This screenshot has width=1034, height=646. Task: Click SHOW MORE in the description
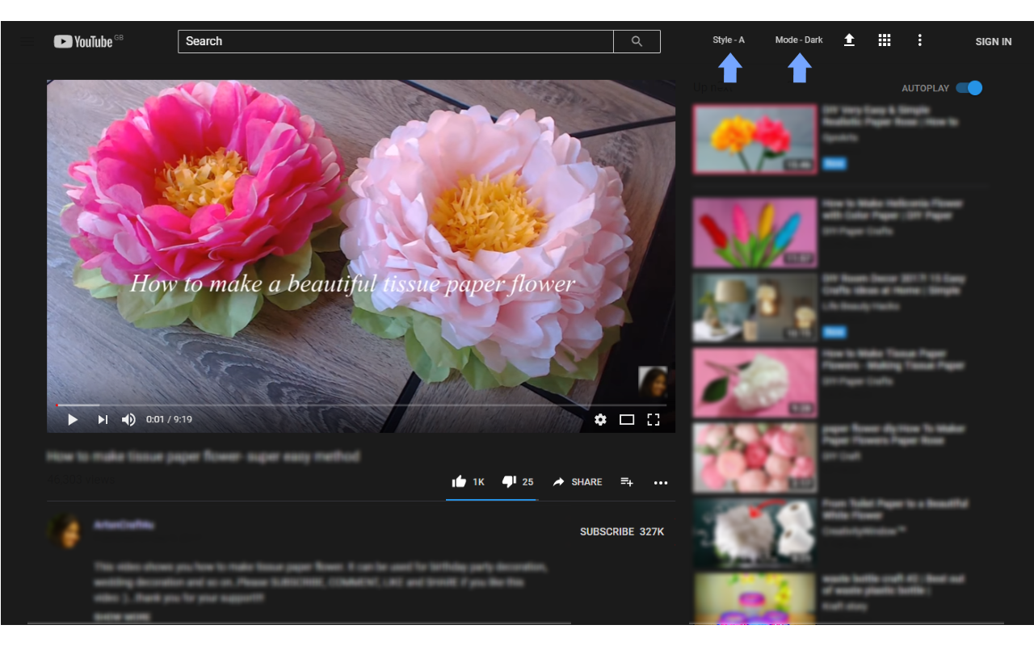(x=124, y=616)
